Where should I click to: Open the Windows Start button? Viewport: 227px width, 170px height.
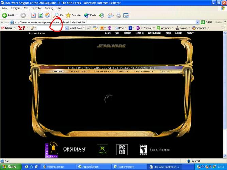10,167
